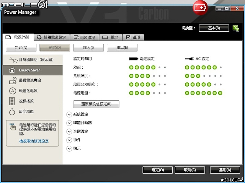245x183 pixels.
Task: Select the 計時器關閉 (展示層) plan
Action: point(33,59)
